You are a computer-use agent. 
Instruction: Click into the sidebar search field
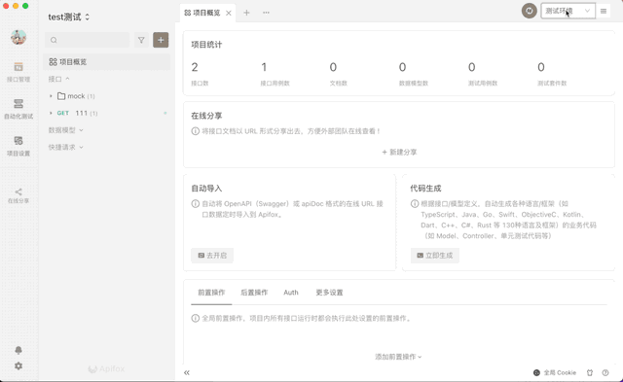pos(87,40)
